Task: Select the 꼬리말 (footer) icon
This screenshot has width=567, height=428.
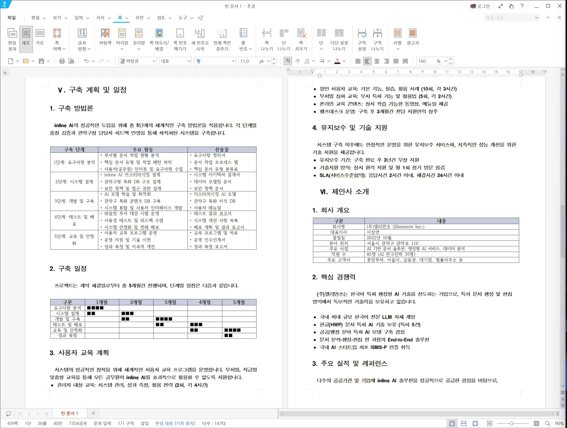Action: 139,38
